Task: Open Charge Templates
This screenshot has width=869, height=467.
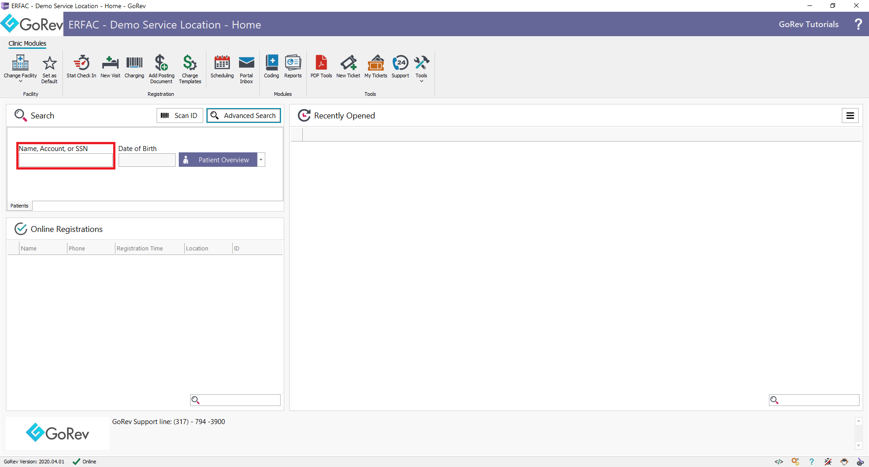Action: click(x=190, y=69)
